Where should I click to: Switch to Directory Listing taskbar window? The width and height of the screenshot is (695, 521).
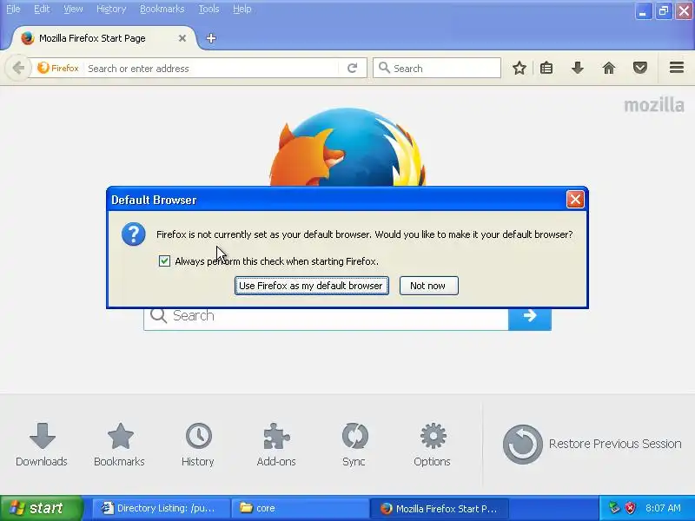(161, 508)
